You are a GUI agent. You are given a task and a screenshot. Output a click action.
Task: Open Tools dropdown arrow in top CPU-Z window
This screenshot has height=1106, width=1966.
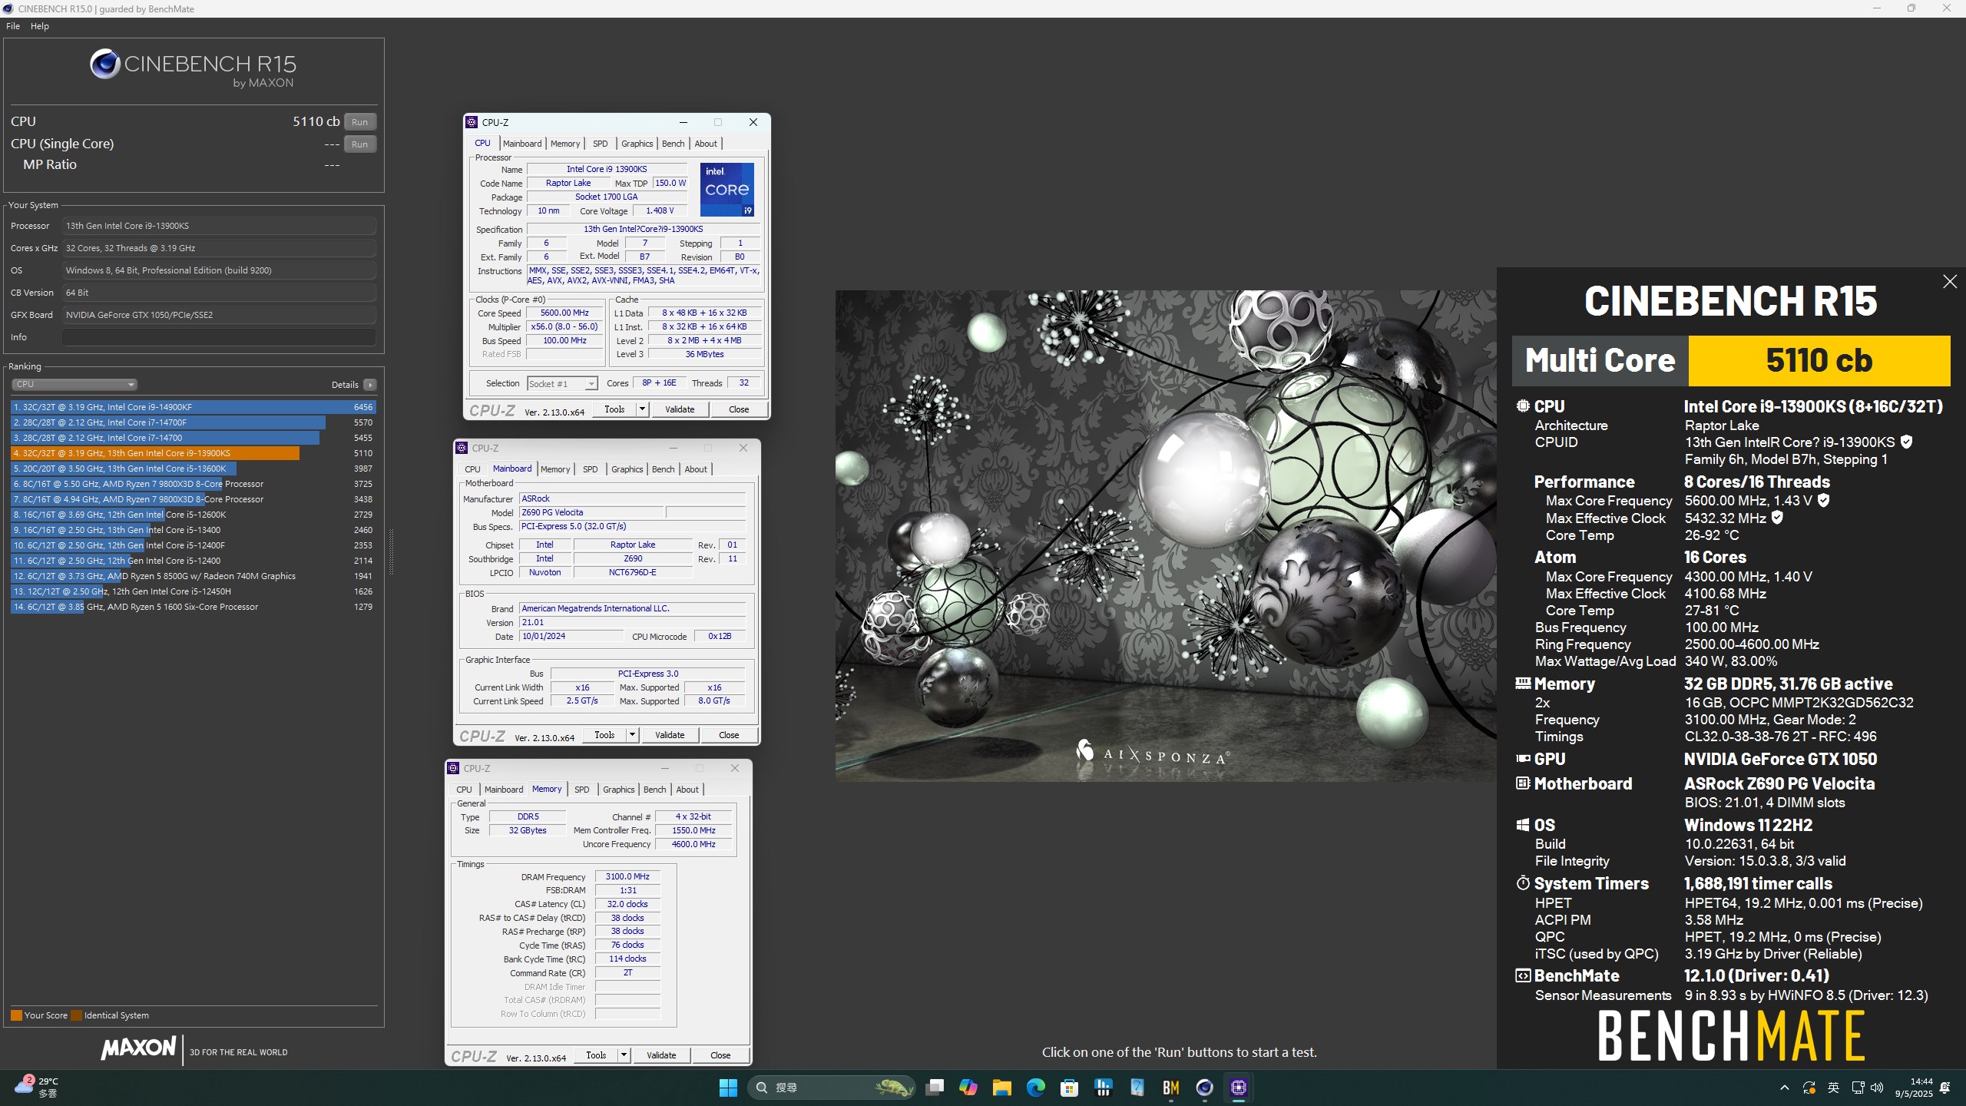coord(642,409)
